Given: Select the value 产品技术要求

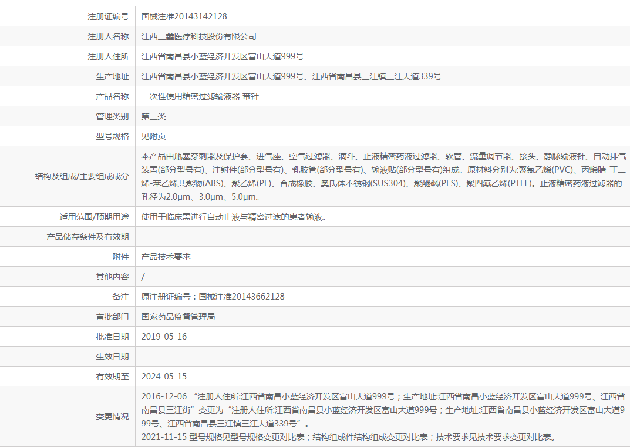Looking at the screenshot, I should (x=166, y=257).
